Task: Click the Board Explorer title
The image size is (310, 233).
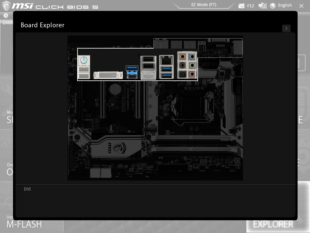Action: pyautogui.click(x=42, y=25)
